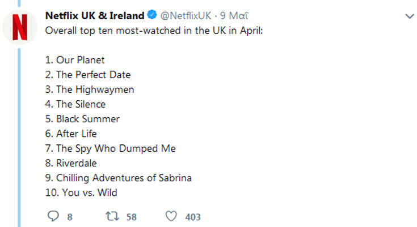Click the "Our Planet" line

[x=74, y=60]
